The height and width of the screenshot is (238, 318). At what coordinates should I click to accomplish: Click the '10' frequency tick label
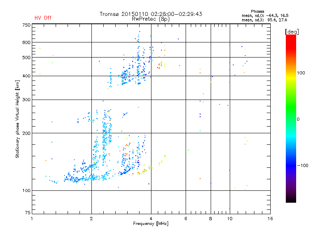[x=230, y=219]
